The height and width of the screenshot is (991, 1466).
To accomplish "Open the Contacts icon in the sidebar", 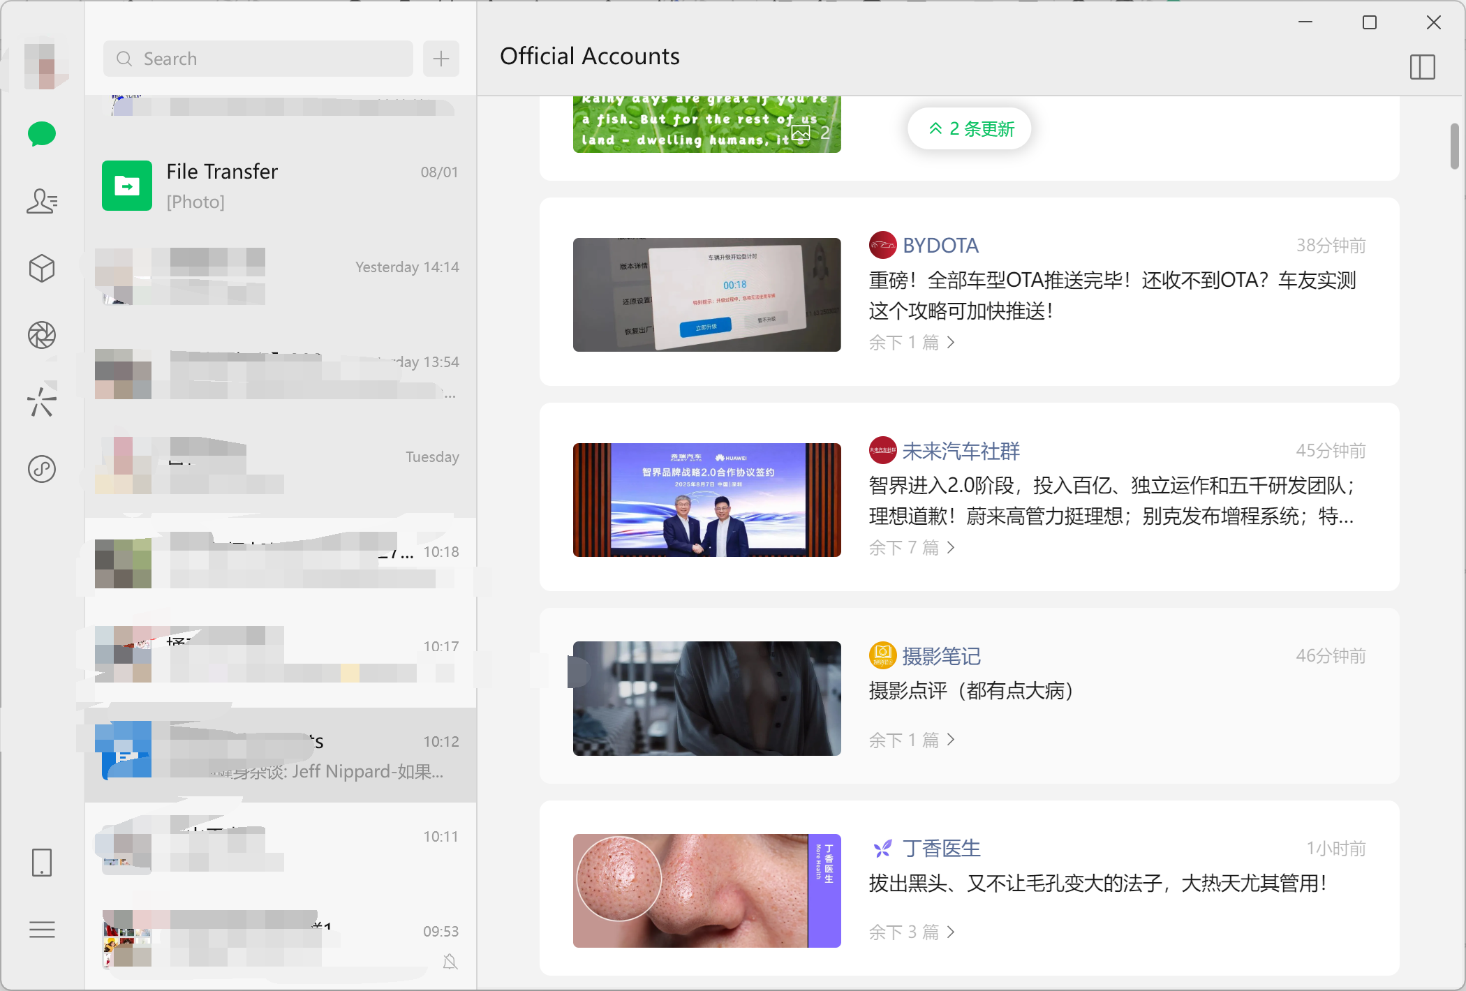I will (x=42, y=201).
